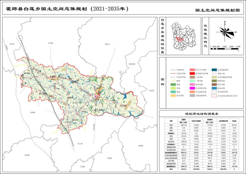Select the orange residential land swatch

[x=173, y=96]
